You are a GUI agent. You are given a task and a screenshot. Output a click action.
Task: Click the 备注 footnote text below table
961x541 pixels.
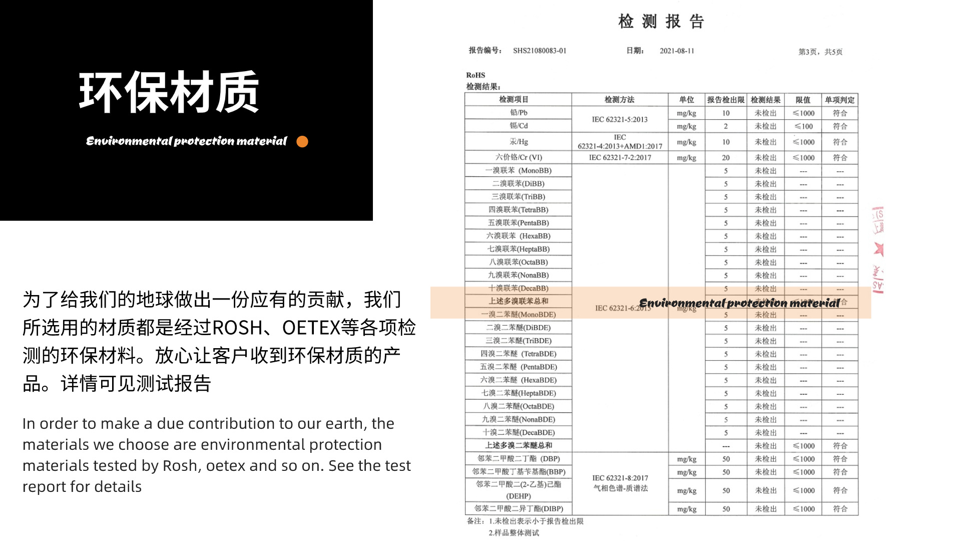coord(525,521)
